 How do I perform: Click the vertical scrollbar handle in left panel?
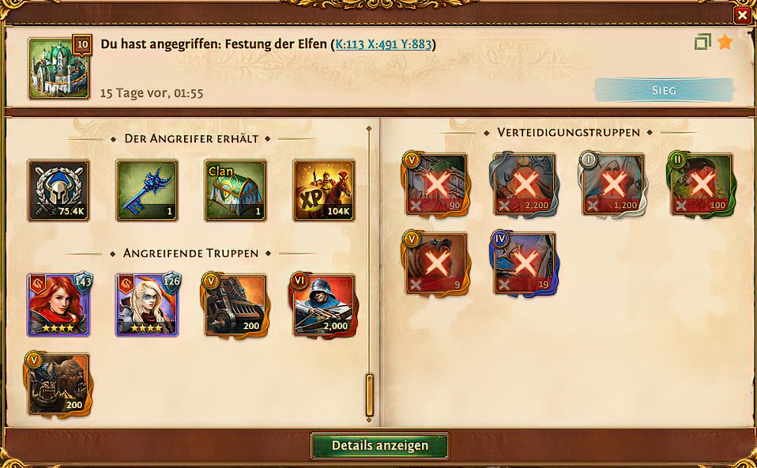click(x=370, y=395)
